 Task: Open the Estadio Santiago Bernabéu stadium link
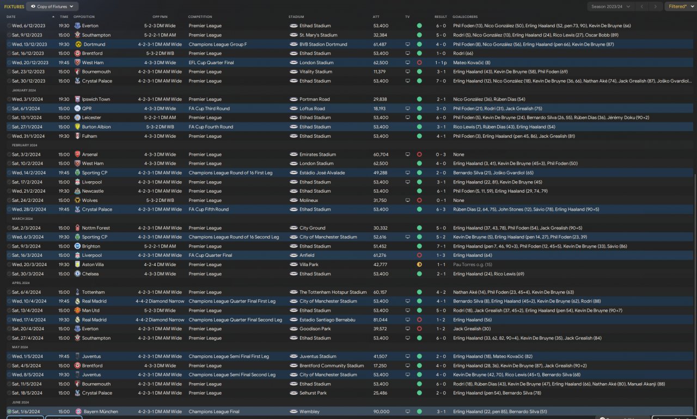(327, 319)
